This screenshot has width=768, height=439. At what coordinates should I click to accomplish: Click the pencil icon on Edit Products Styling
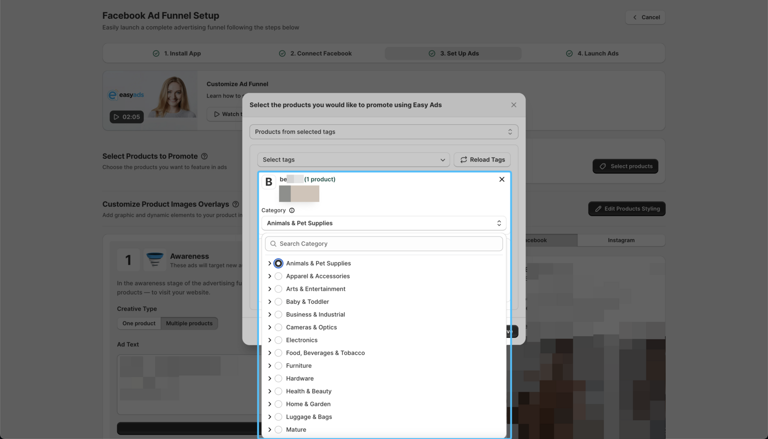(x=599, y=208)
